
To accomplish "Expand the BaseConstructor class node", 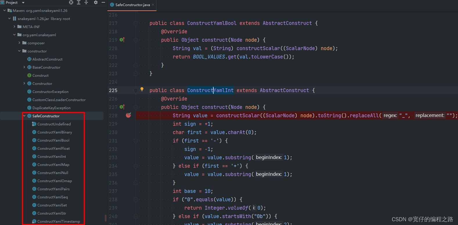I will pyautogui.click(x=24, y=67).
